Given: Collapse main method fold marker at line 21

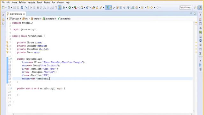Looking at the screenshot, I should tap(11, 88).
